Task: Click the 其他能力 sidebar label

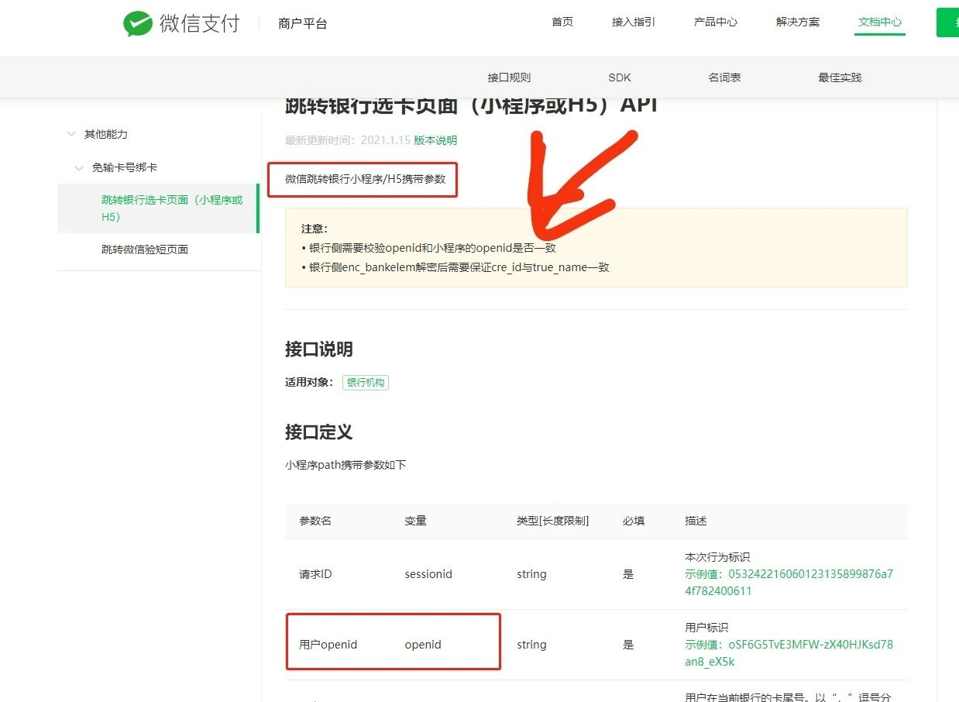Action: pyautogui.click(x=106, y=134)
